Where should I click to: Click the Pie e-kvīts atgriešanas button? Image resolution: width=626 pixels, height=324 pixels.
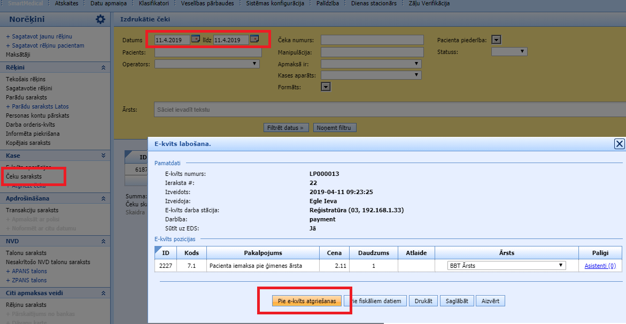[x=307, y=301]
